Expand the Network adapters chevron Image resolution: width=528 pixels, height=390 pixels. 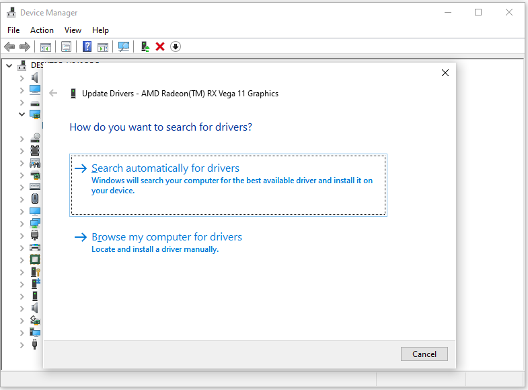coord(22,224)
